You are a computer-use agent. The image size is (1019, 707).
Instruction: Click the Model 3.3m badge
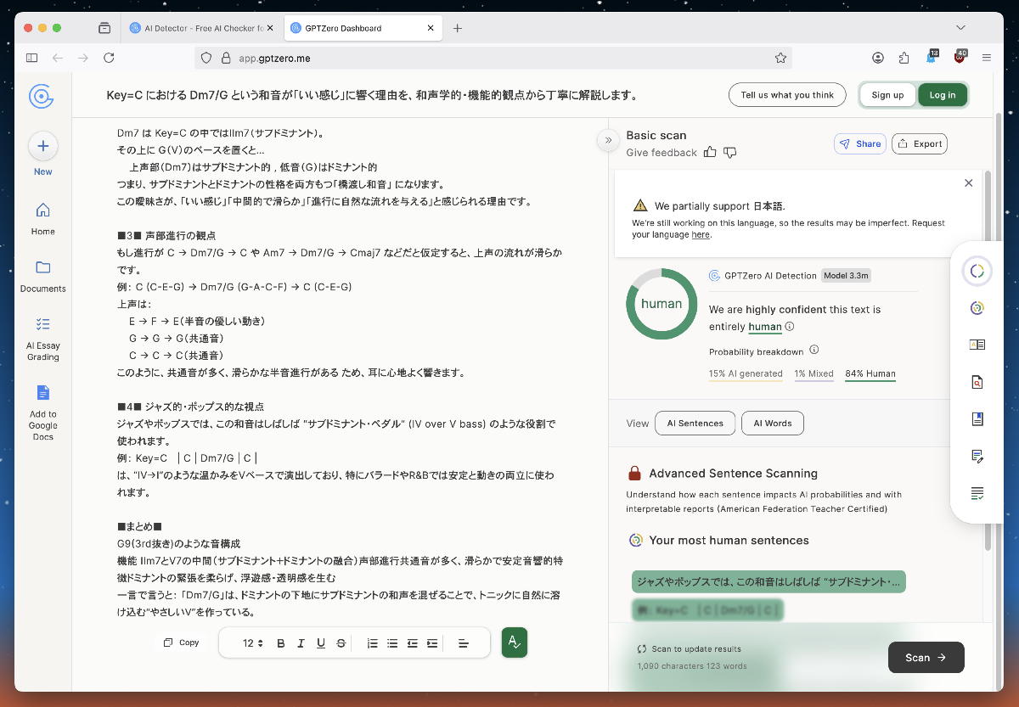846,276
